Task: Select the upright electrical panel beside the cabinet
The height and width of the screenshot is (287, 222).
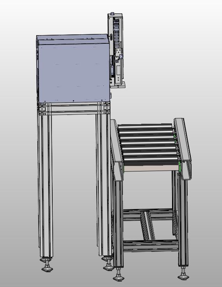Action: pos(116,50)
